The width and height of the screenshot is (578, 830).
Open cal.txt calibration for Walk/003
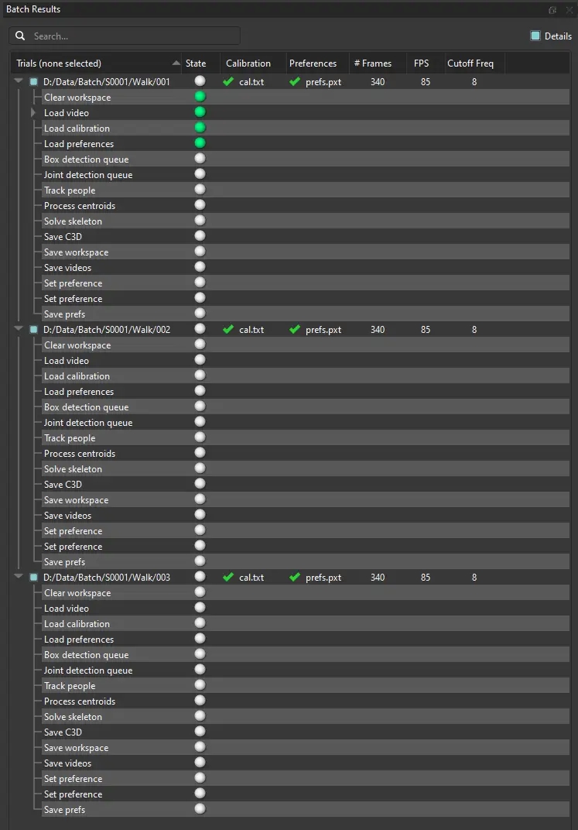point(251,577)
